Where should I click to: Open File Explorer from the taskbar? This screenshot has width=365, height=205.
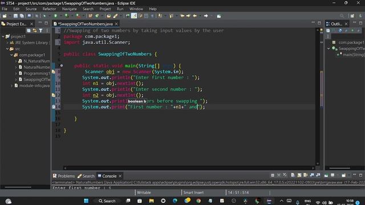click(151, 201)
